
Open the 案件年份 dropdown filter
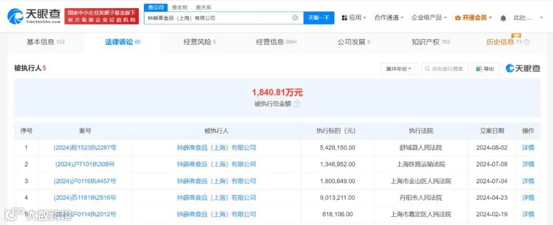coord(399,69)
